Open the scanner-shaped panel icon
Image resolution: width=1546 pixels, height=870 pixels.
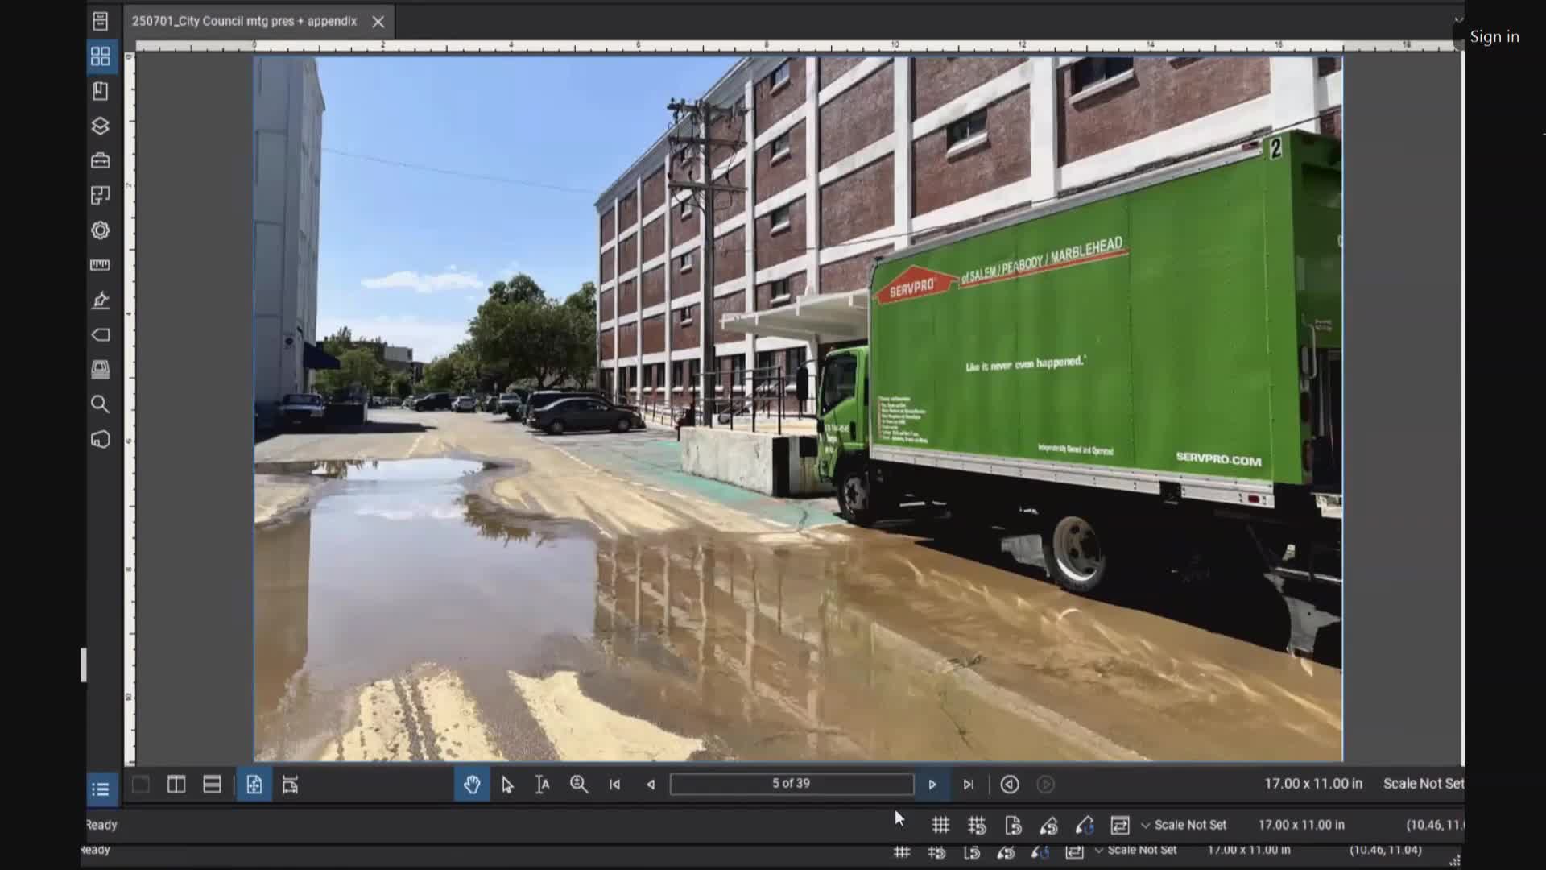pos(100,370)
